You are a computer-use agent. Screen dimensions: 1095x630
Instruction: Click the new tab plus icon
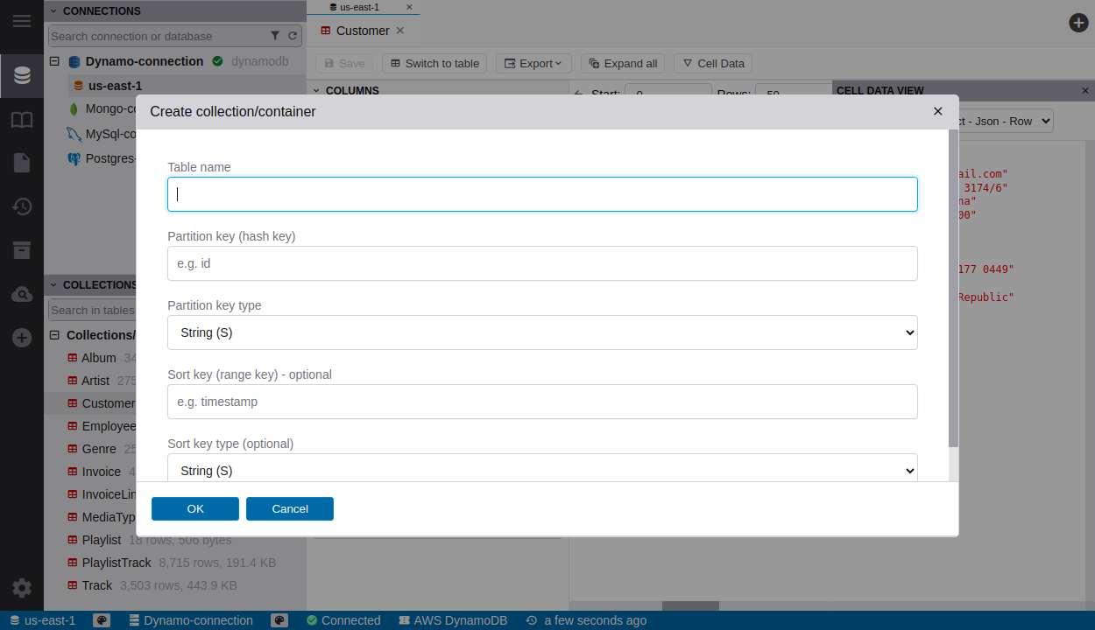point(1078,23)
